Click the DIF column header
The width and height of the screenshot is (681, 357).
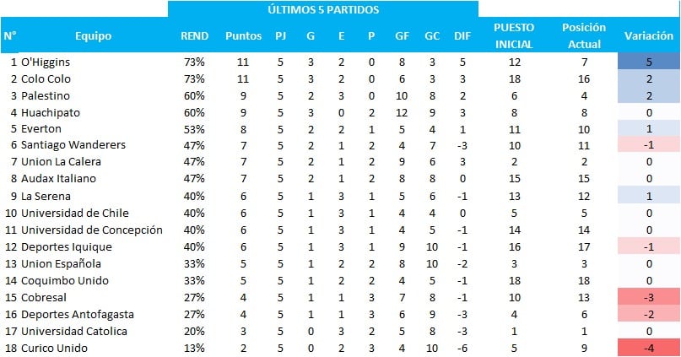click(462, 36)
